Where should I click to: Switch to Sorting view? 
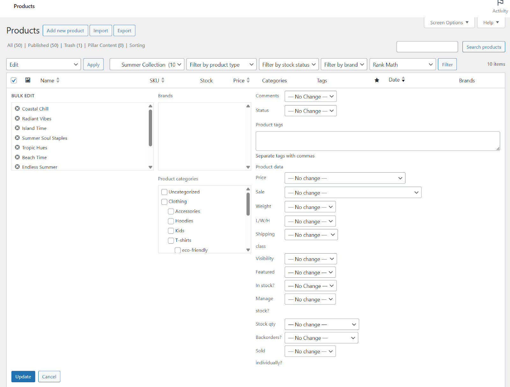tap(137, 45)
